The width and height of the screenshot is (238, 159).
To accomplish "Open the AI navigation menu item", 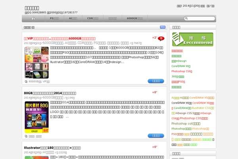I will [x=73, y=18].
